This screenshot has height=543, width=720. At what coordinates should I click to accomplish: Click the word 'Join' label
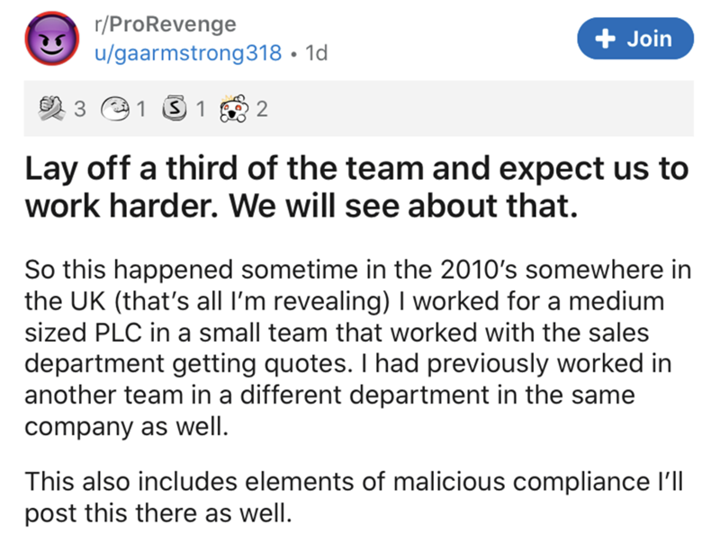(x=649, y=39)
